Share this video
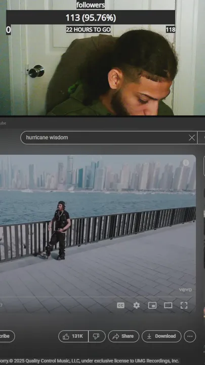This screenshot has height=365, width=205. (x=124, y=337)
